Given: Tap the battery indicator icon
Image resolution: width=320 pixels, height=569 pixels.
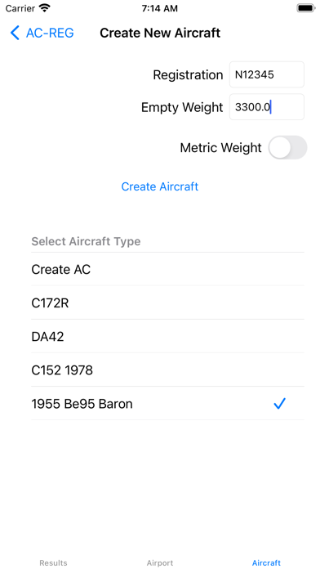Looking at the screenshot, I should click(306, 8).
